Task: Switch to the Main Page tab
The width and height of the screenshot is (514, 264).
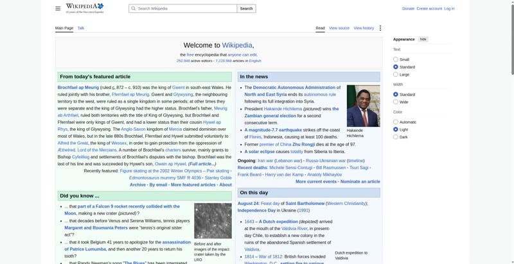Action: (x=64, y=28)
